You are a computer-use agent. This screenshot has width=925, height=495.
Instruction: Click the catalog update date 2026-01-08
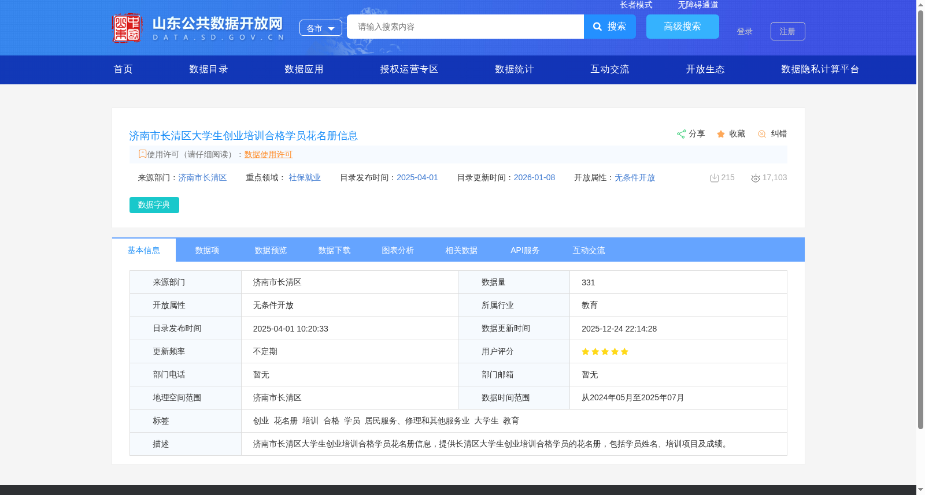[x=534, y=178]
